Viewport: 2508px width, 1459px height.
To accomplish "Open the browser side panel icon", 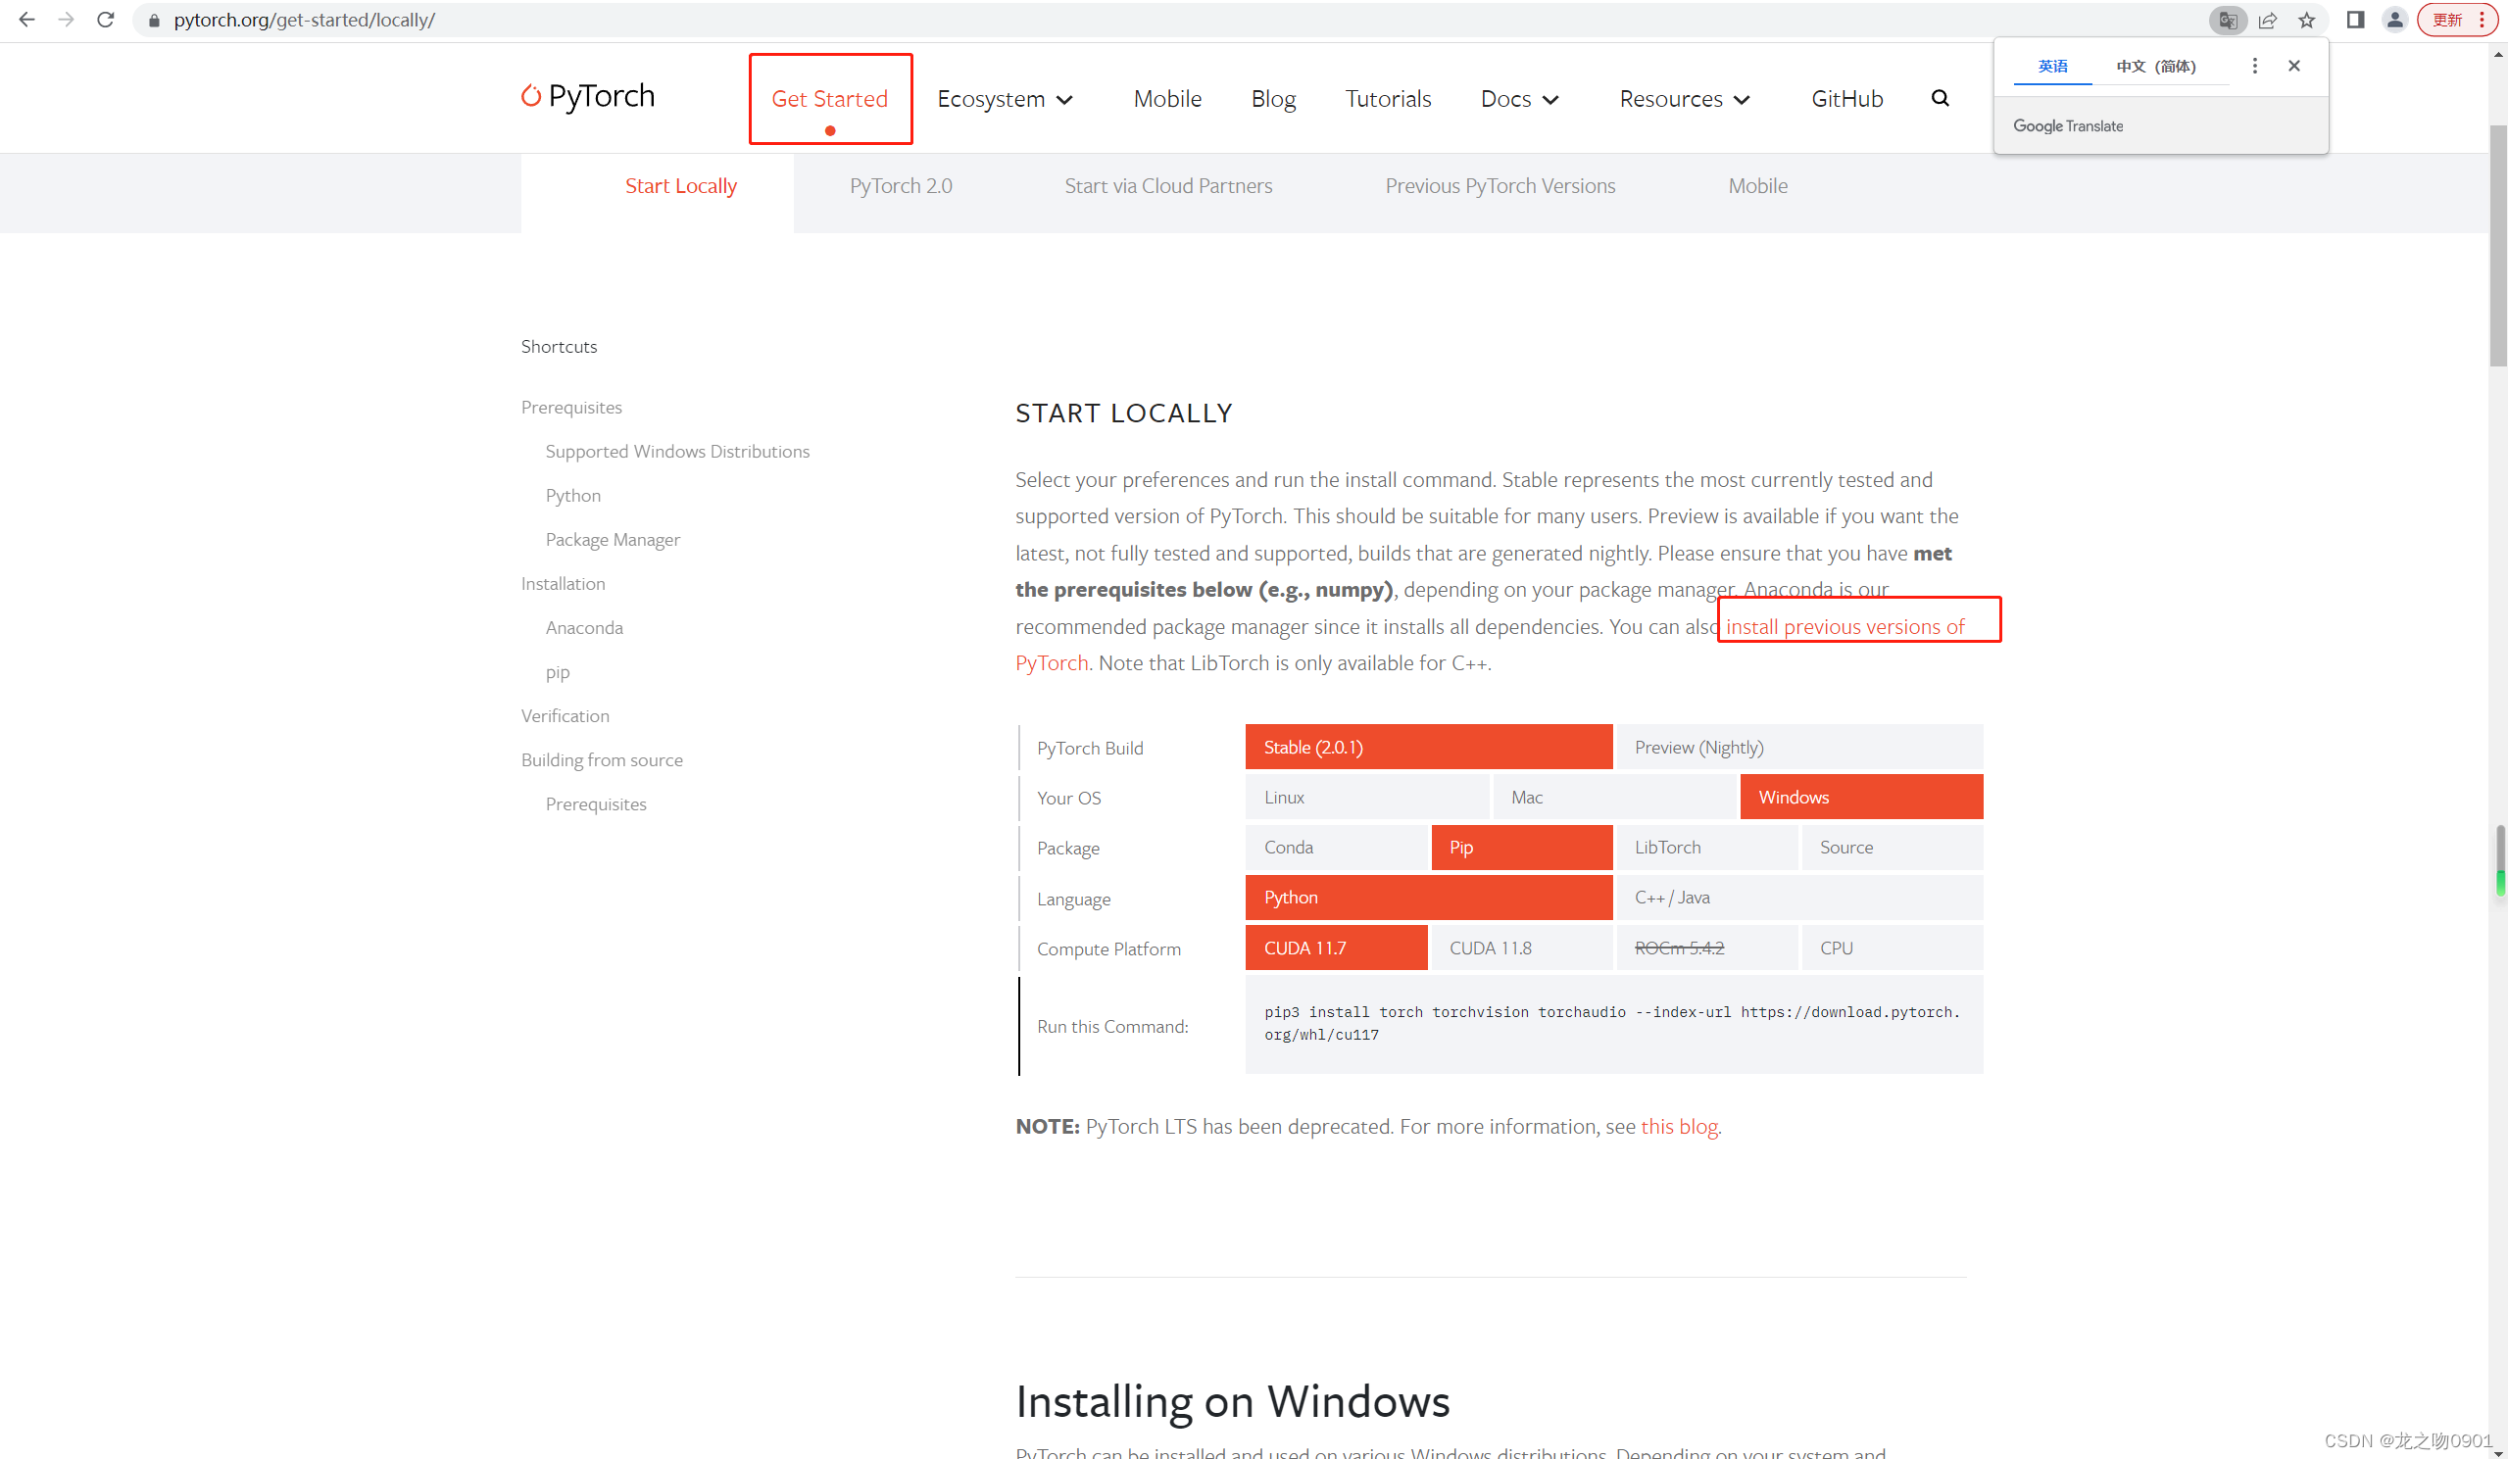I will click(x=2355, y=20).
